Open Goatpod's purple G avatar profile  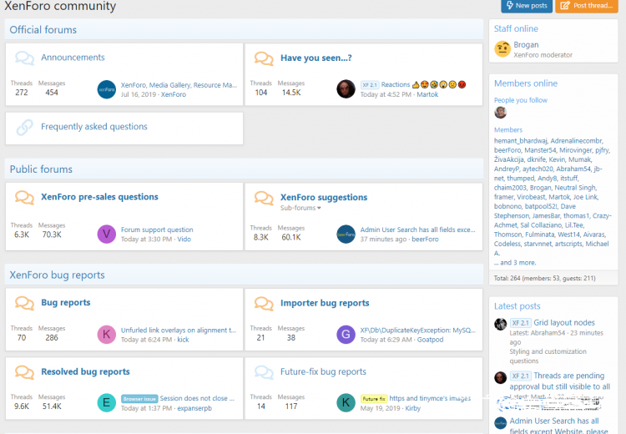(x=346, y=335)
